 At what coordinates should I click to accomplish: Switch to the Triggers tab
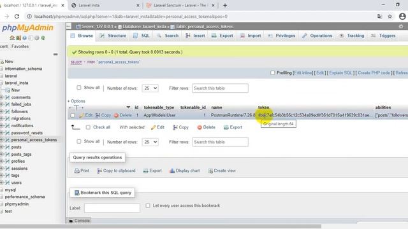click(383, 36)
